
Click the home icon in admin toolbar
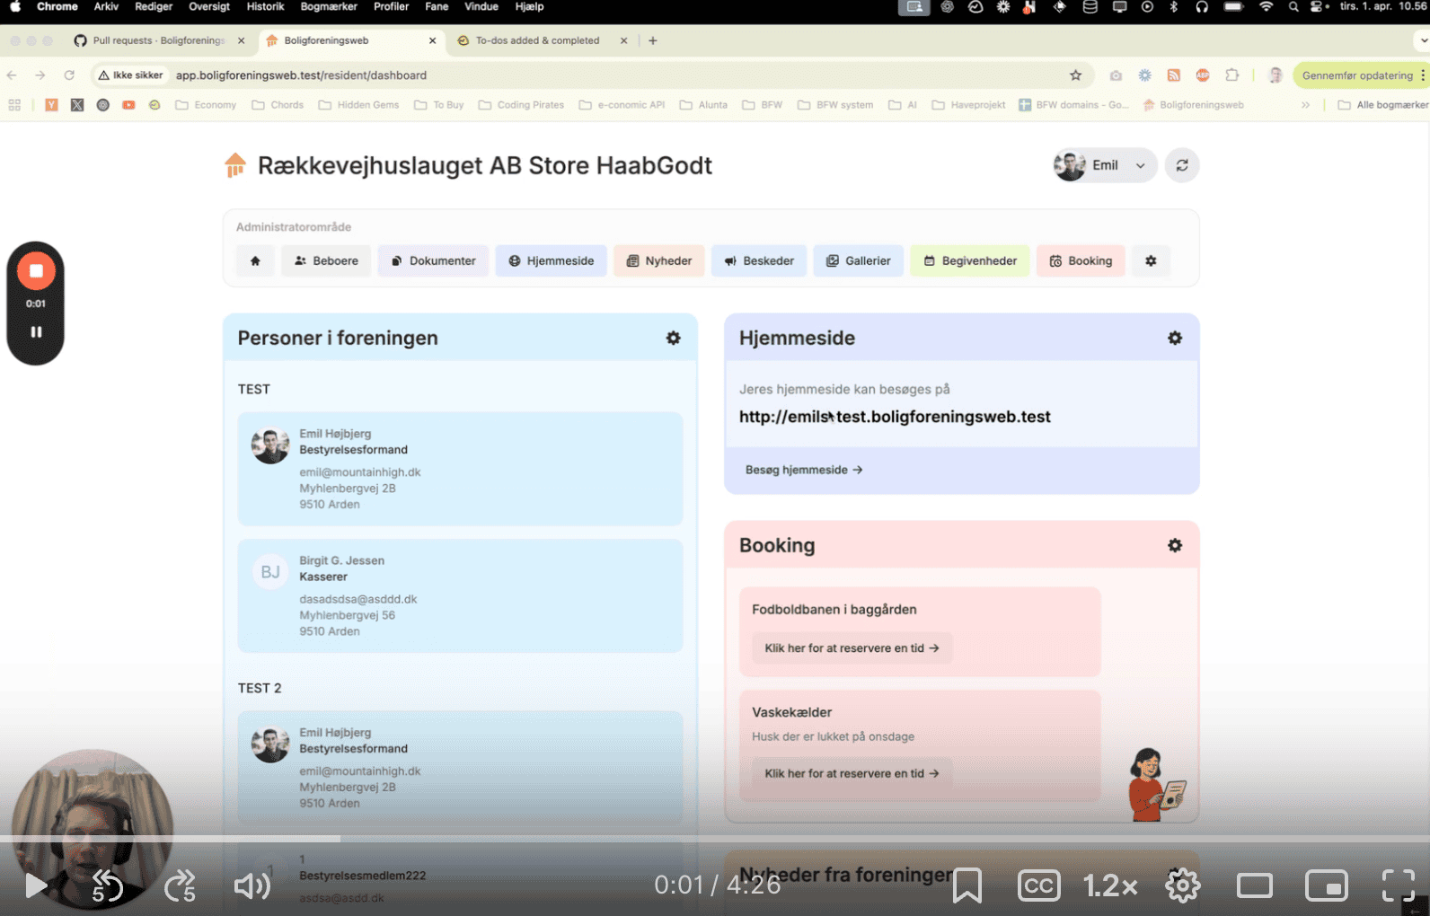coord(255,261)
